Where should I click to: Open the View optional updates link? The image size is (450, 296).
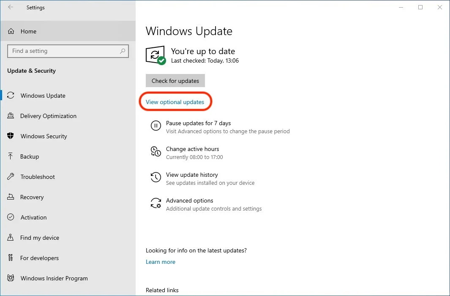(x=175, y=102)
